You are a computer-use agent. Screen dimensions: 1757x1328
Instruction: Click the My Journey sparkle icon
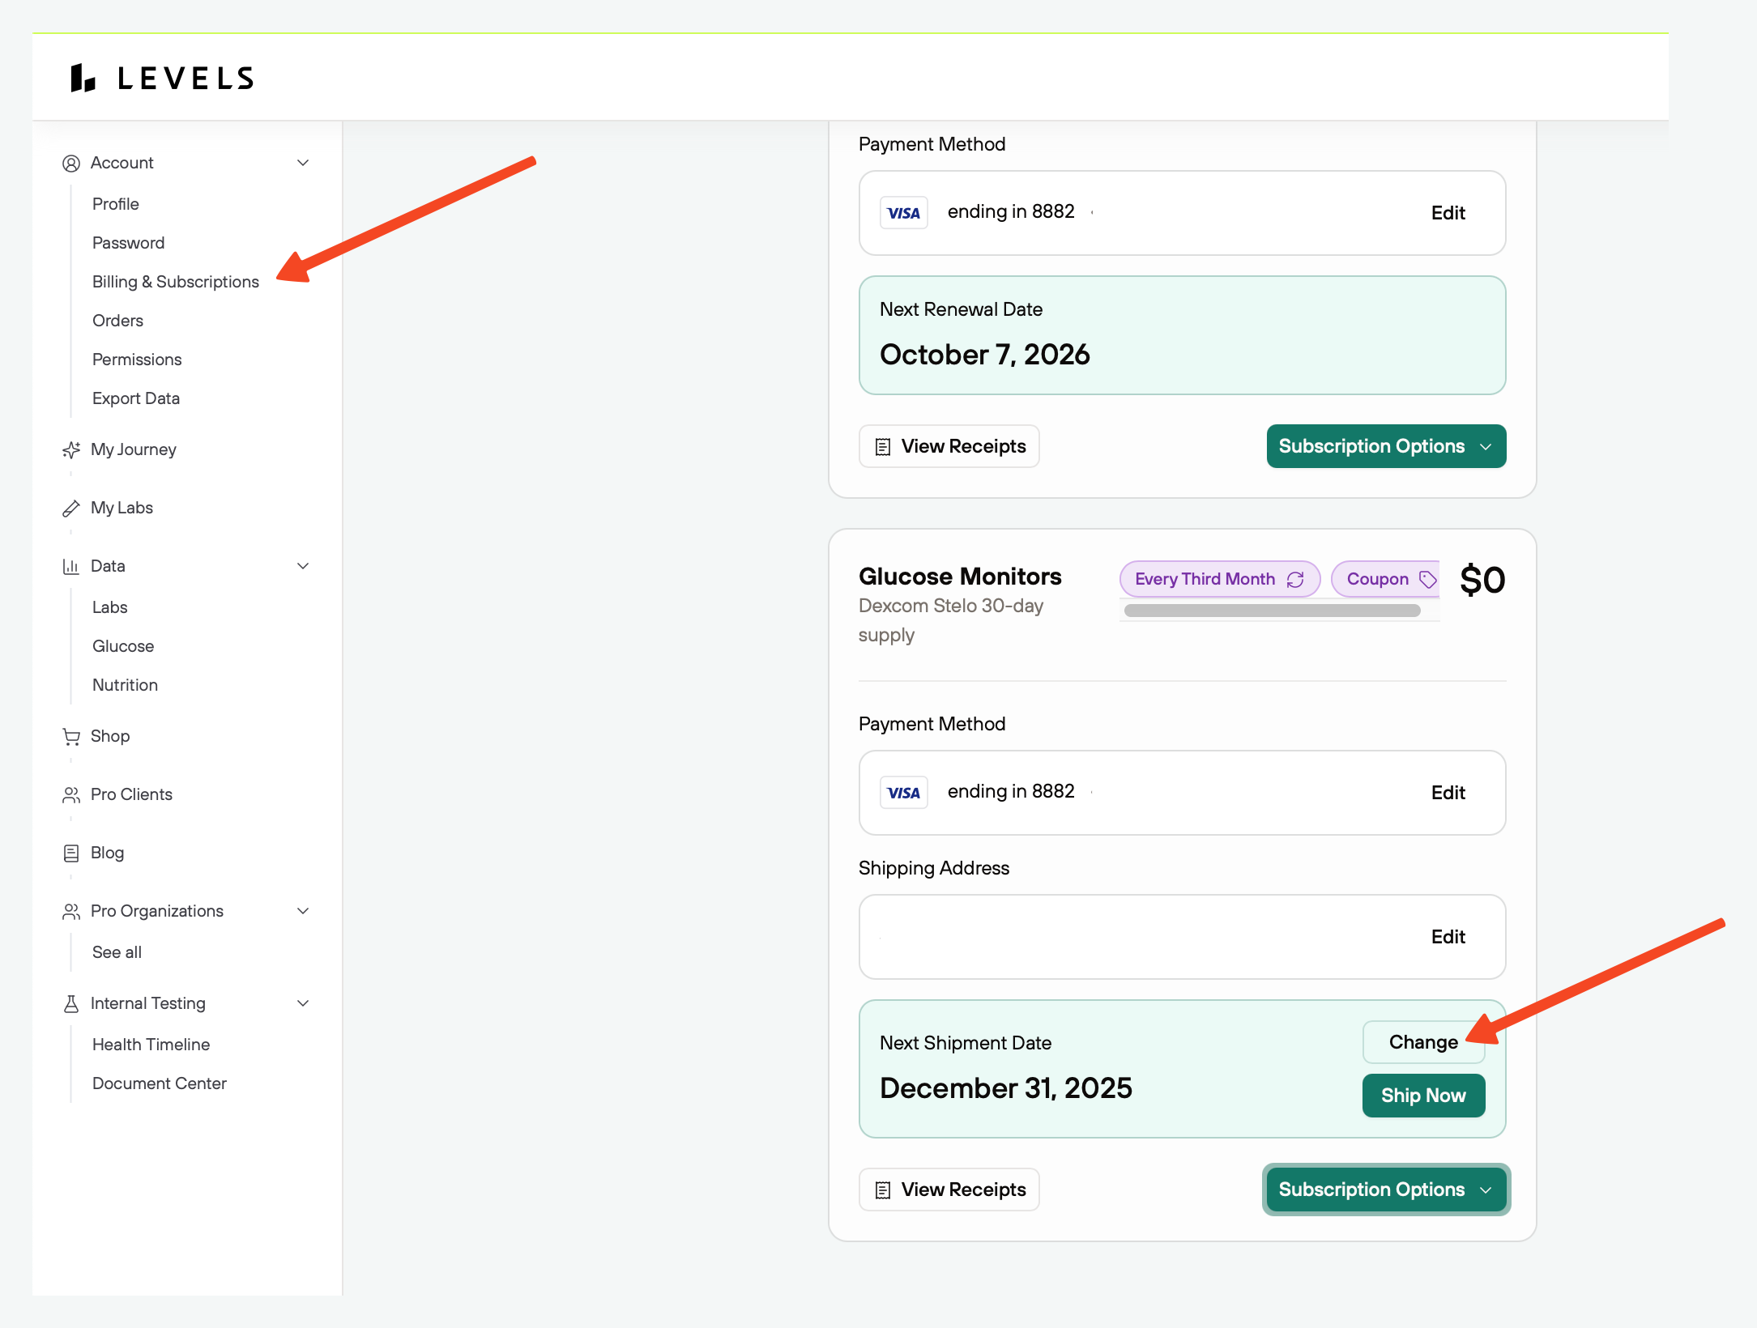pos(71,449)
